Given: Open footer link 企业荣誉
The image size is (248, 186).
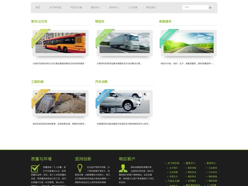Looking at the screenshot, I should tap(174, 172).
